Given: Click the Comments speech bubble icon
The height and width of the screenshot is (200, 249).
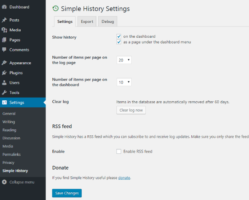Looking at the screenshot, I should click(x=4, y=50).
